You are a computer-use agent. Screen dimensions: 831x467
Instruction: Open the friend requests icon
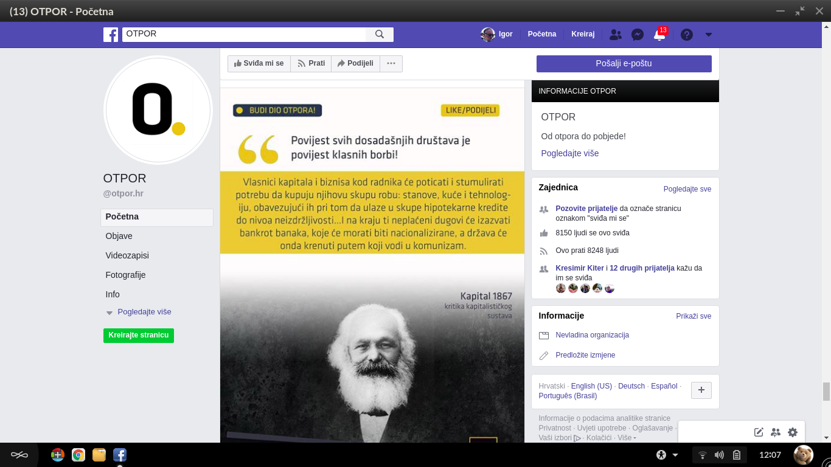coord(615,35)
